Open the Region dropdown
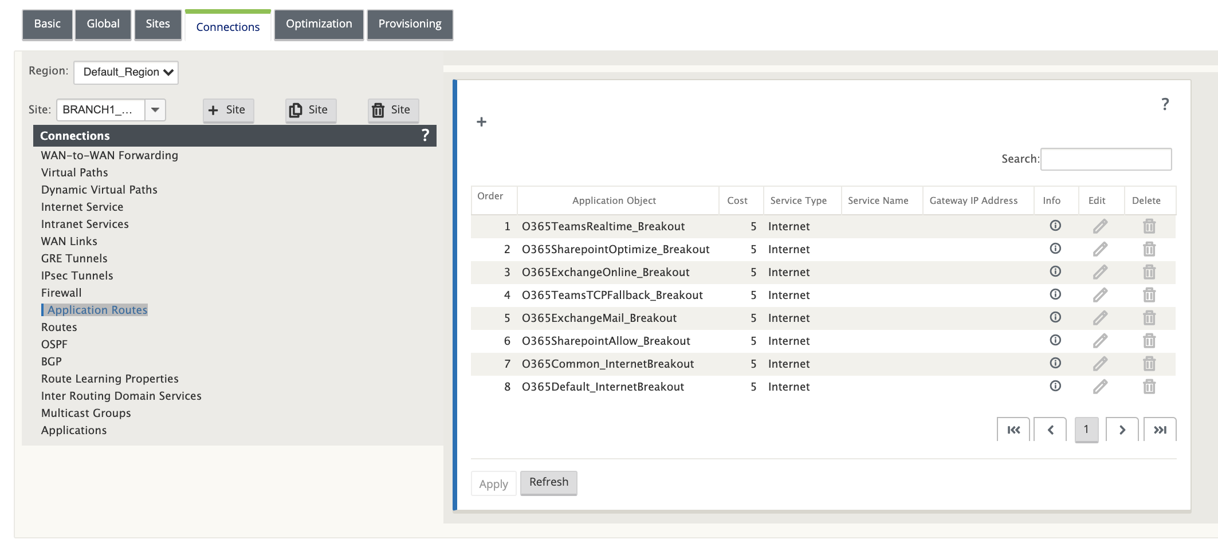The height and width of the screenshot is (559, 1218). (x=126, y=72)
